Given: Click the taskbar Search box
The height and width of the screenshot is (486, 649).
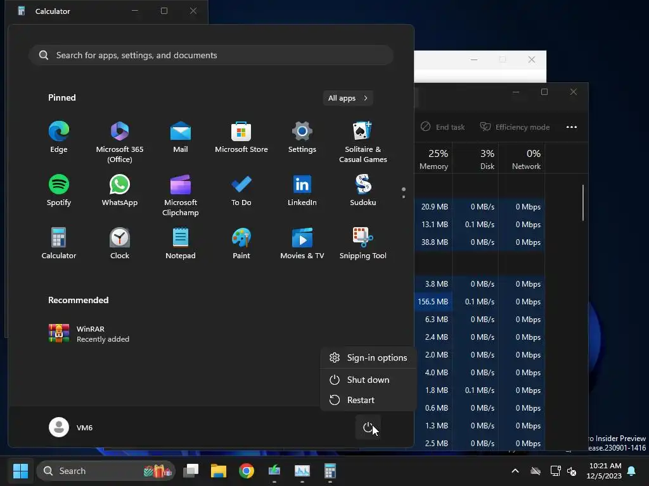Looking at the screenshot, I should [106, 471].
